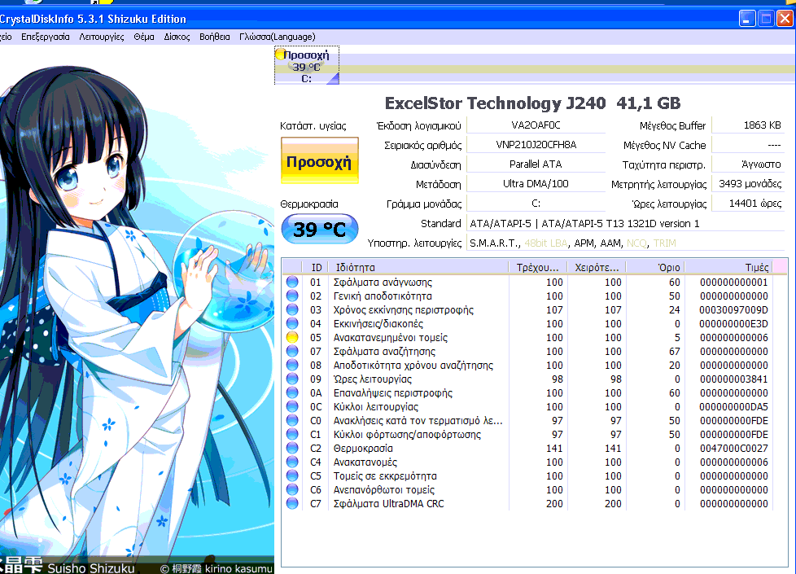The image size is (796, 574).
Task: Open the Επεξεργασία menu
Action: point(46,37)
